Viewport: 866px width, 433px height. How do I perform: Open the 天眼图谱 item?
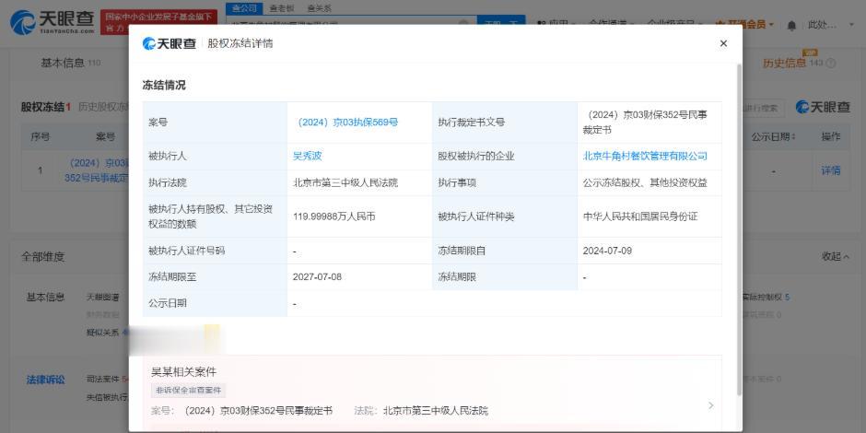(103, 298)
